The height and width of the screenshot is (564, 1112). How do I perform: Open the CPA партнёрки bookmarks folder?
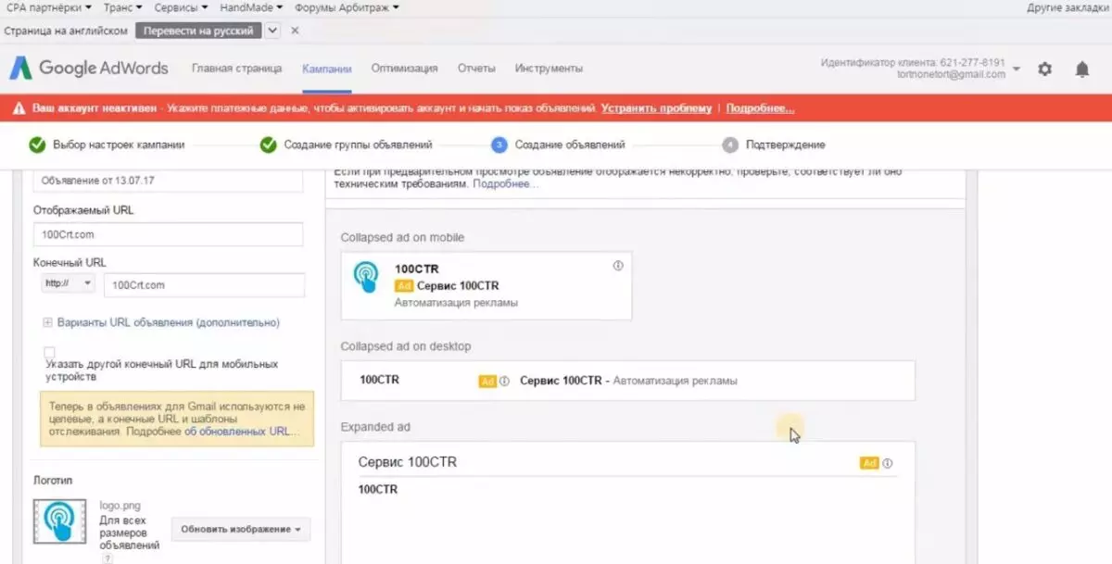pos(50,7)
